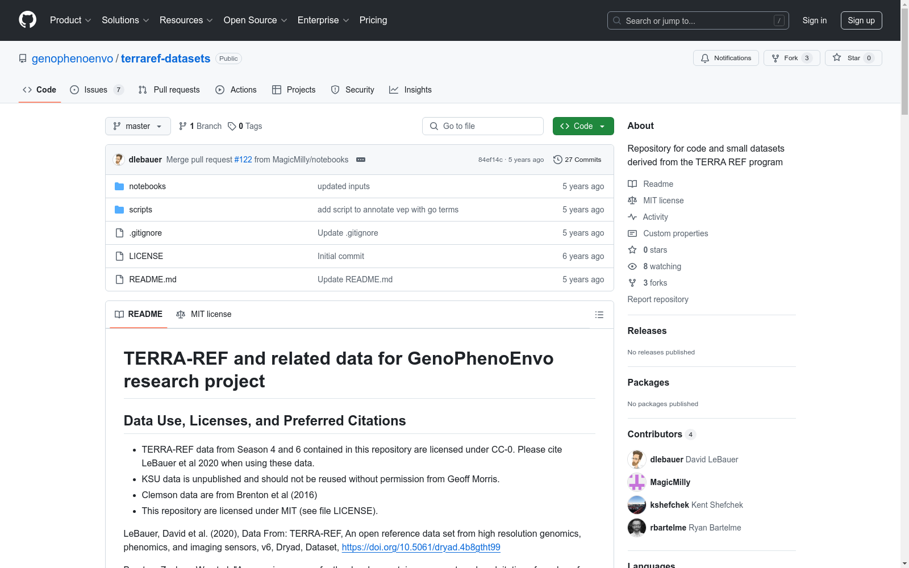
Task: Click the Sign up button
Action: pos(861,20)
